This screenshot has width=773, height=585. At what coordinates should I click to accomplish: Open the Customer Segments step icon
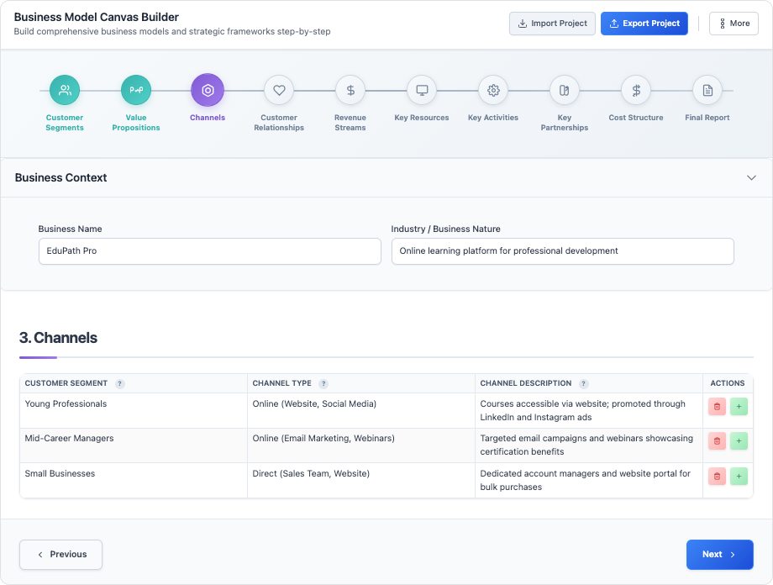click(65, 90)
